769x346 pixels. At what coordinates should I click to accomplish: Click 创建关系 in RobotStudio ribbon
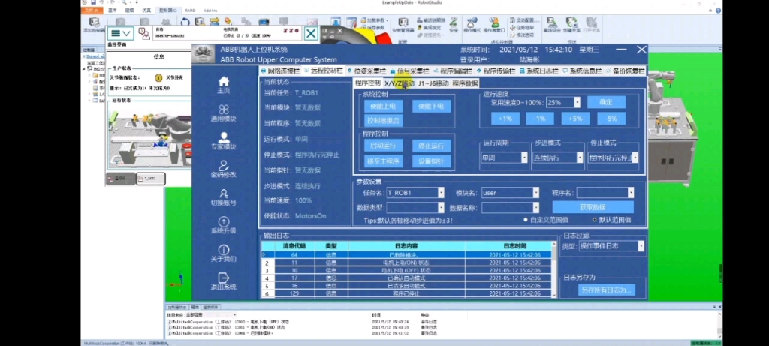coord(571,25)
